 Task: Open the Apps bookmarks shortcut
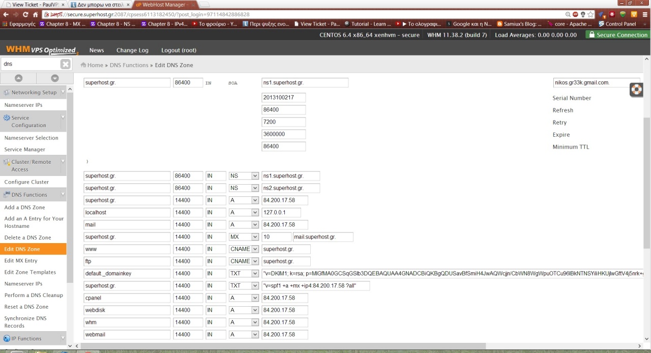pos(19,24)
